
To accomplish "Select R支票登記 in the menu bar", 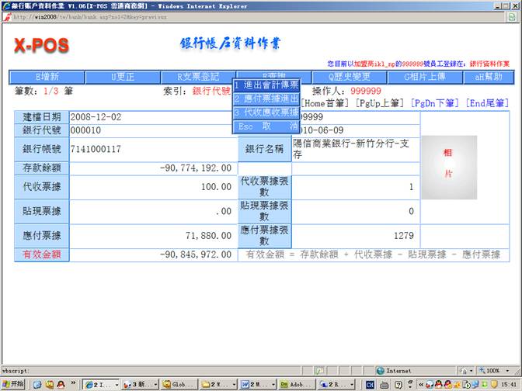I will [x=198, y=77].
